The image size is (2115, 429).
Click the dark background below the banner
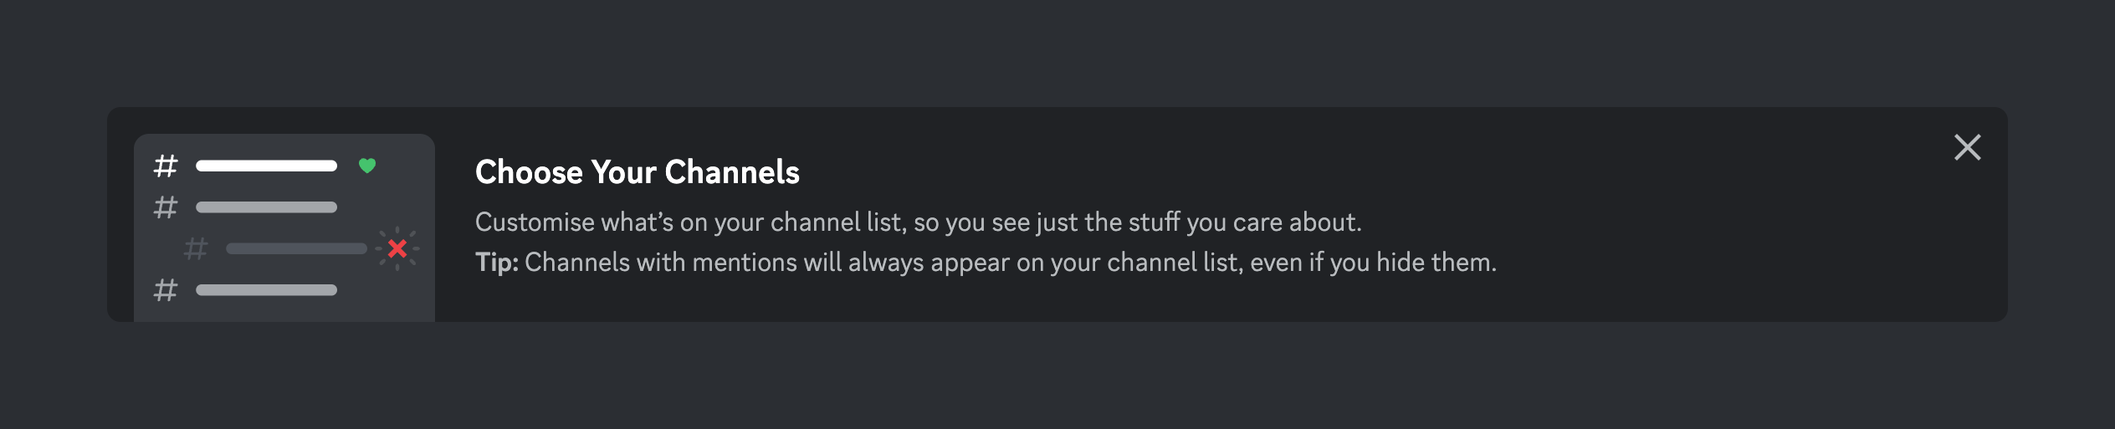coord(1057,376)
